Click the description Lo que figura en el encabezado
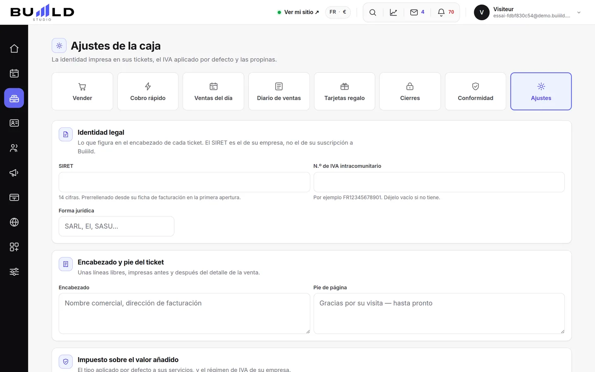The height and width of the screenshot is (372, 595). (215, 147)
